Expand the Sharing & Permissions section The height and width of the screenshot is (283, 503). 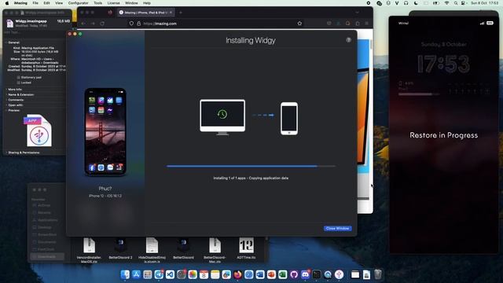(6, 153)
